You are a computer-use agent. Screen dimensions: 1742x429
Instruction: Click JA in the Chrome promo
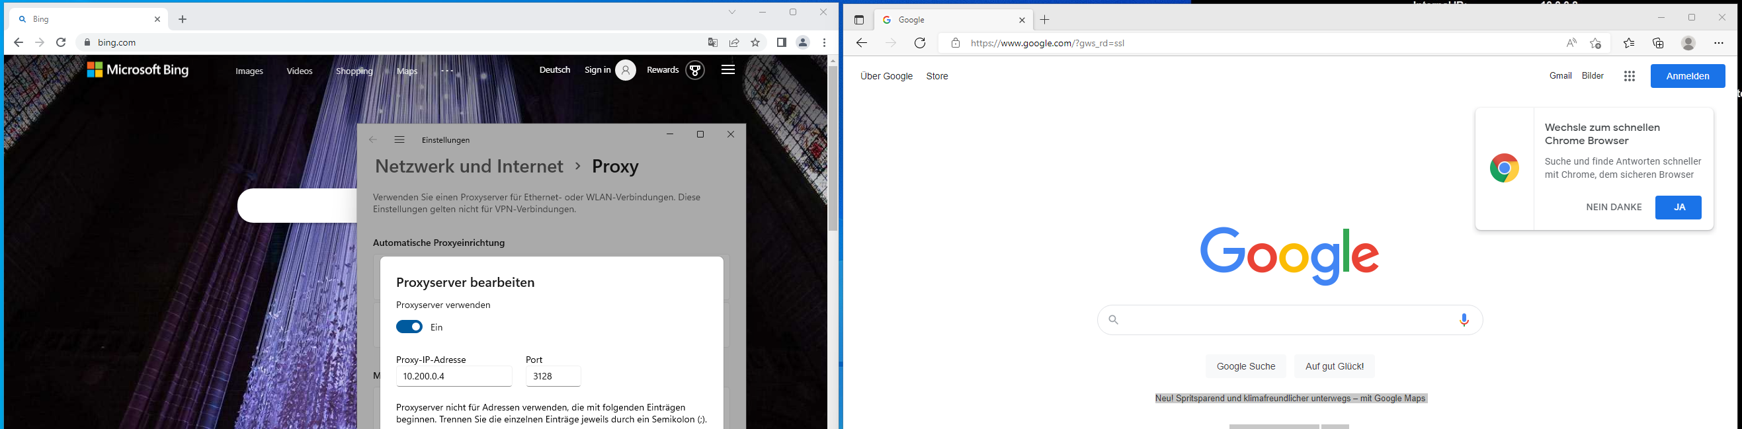click(x=1679, y=208)
